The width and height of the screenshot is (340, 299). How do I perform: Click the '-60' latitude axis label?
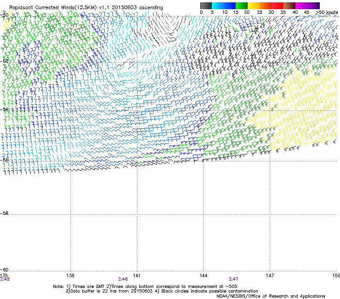click(x=4, y=270)
